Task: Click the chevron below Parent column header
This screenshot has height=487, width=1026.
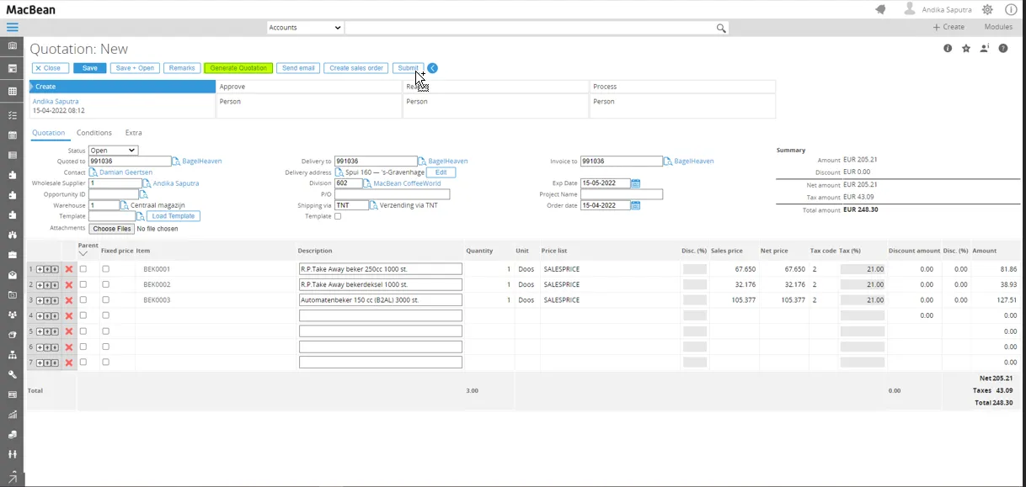Action: 83,253
